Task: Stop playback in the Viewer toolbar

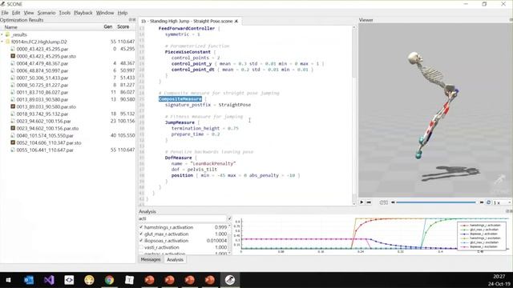Action: point(369,202)
